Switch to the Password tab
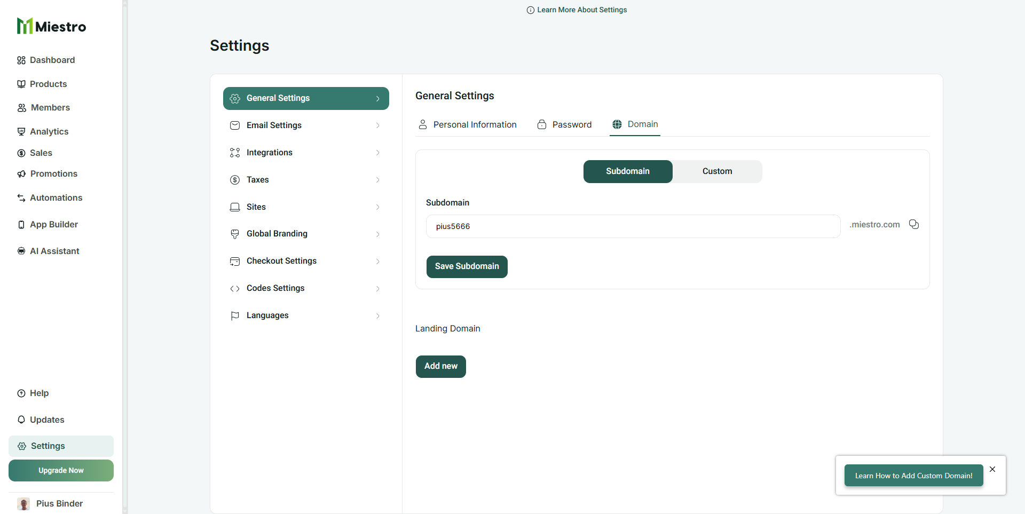The image size is (1025, 514). (x=564, y=124)
